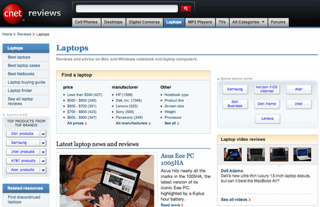This screenshot has width=320, height=207.
Task: Play the second laptop video thumbnail
Action: click(256, 154)
